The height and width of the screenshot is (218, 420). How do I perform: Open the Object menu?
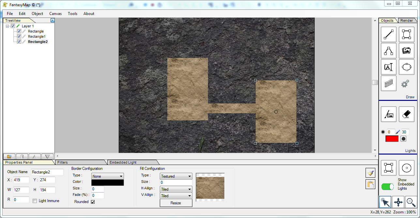[37, 14]
